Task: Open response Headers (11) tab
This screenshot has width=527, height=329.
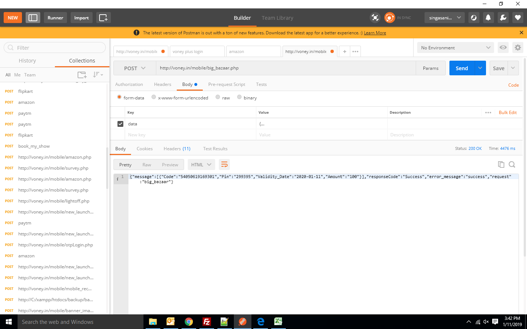Action: [x=177, y=149]
